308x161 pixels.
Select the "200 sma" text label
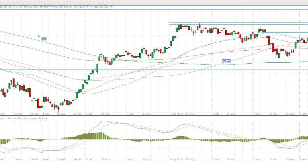[x=227, y=61]
